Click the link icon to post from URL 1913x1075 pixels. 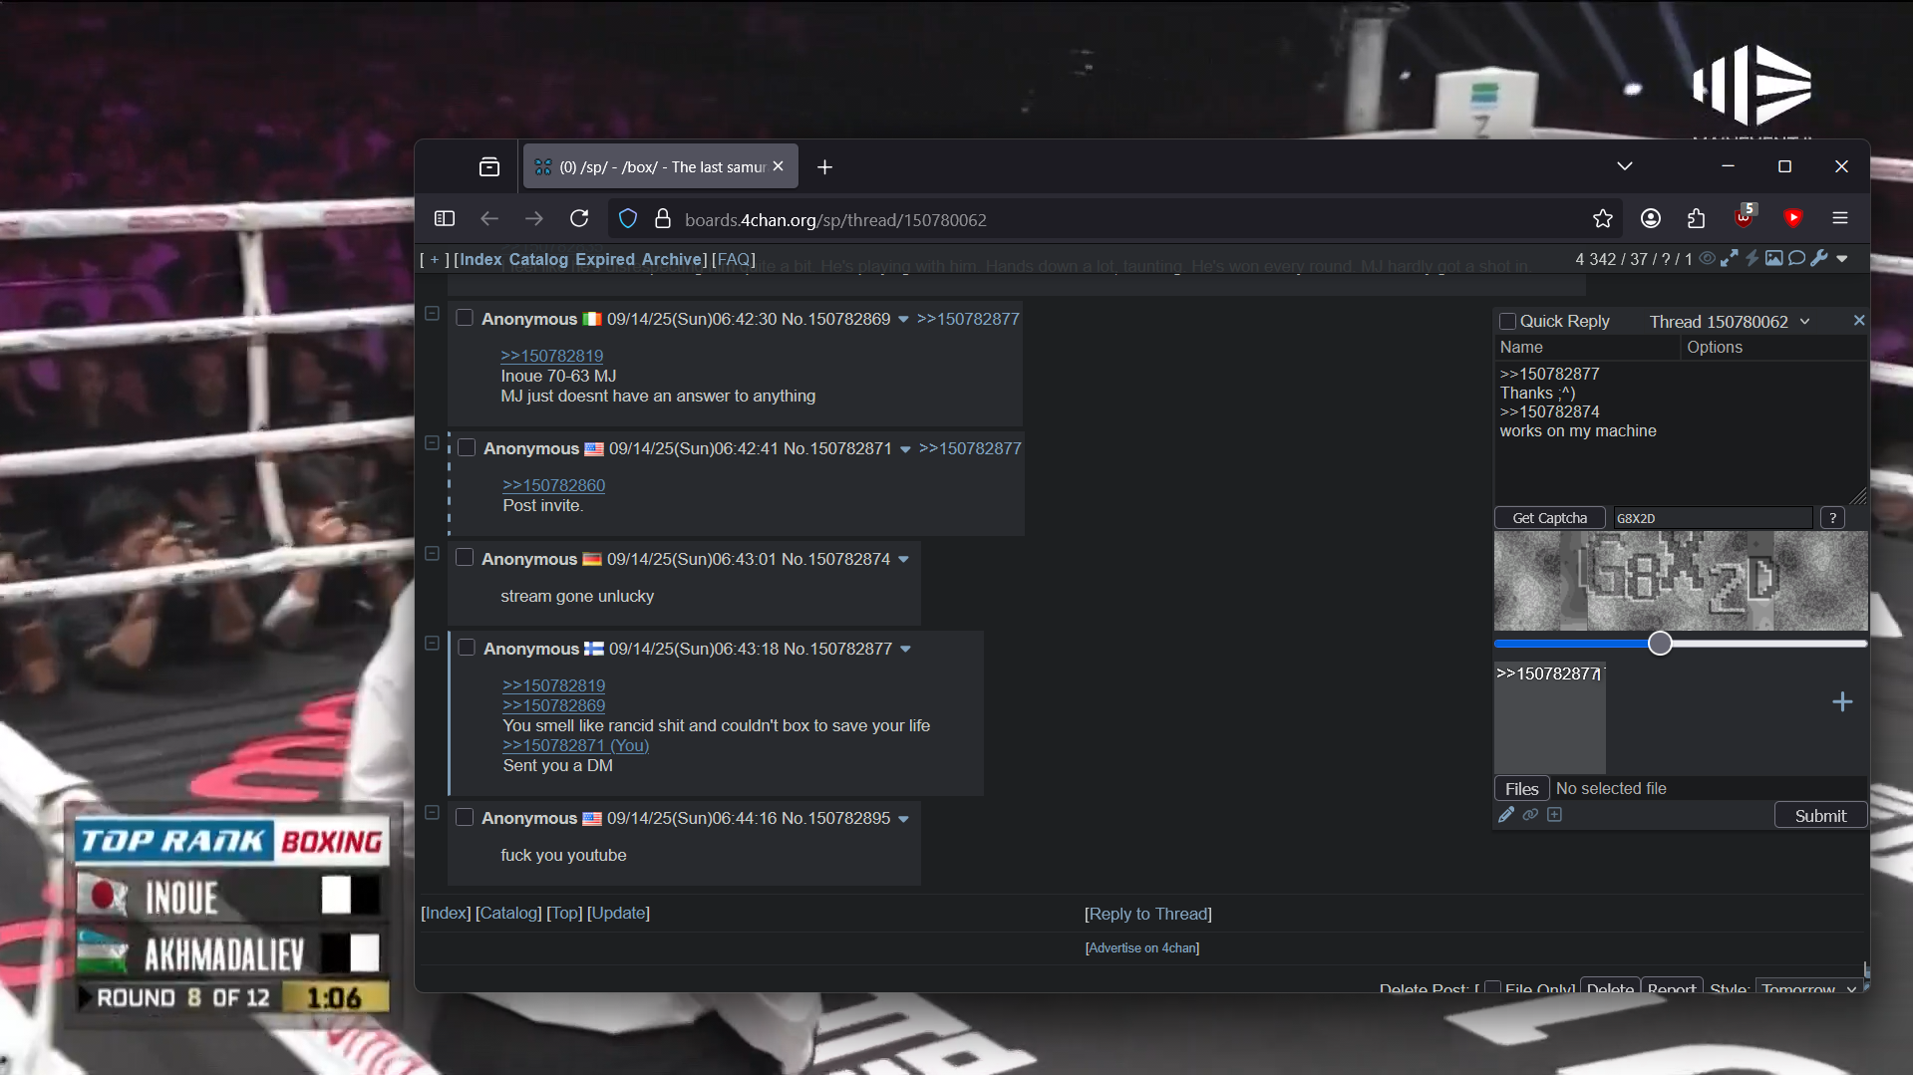(1530, 815)
